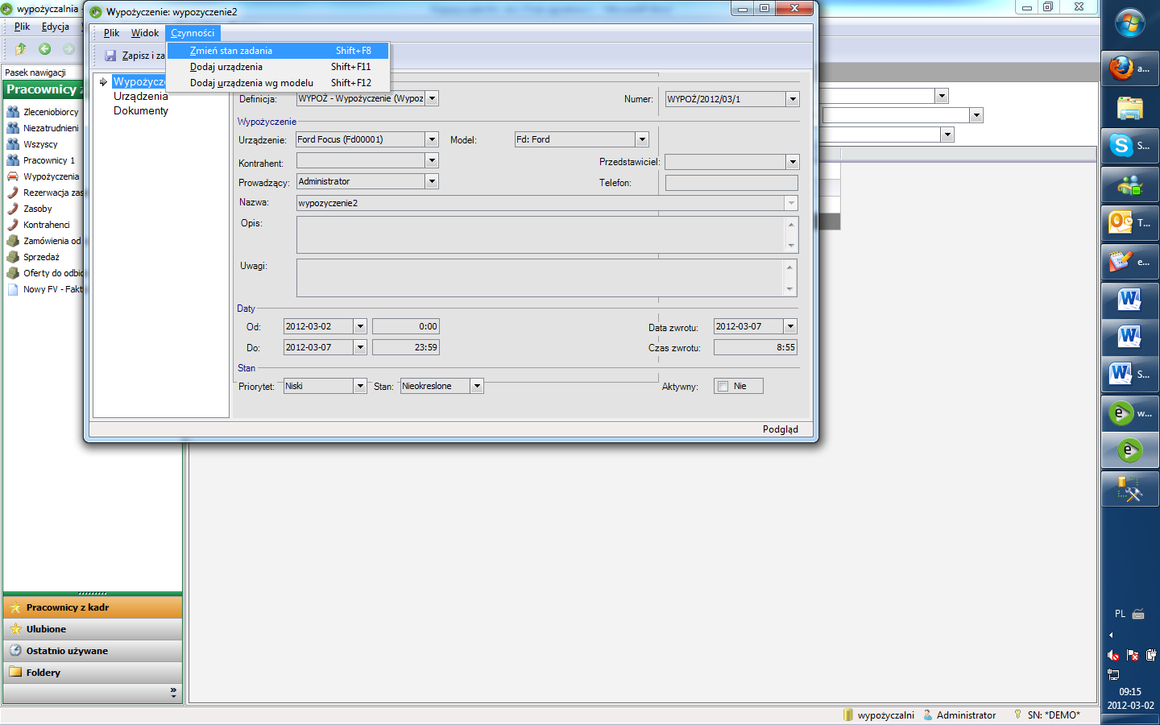Click the Ostatnio używane clock icon
Screen dimensions: 1160x725
click(15, 651)
